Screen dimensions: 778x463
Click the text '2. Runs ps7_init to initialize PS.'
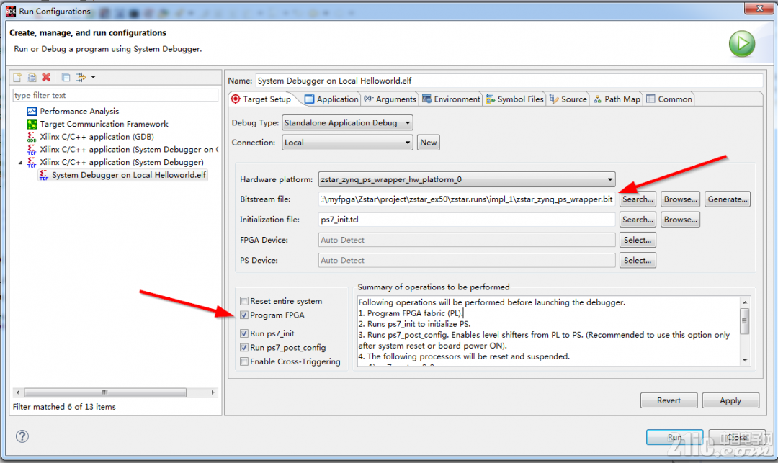pyautogui.click(x=414, y=324)
